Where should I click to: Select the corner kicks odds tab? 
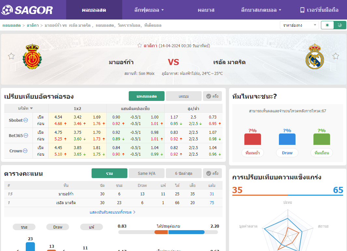point(184,96)
